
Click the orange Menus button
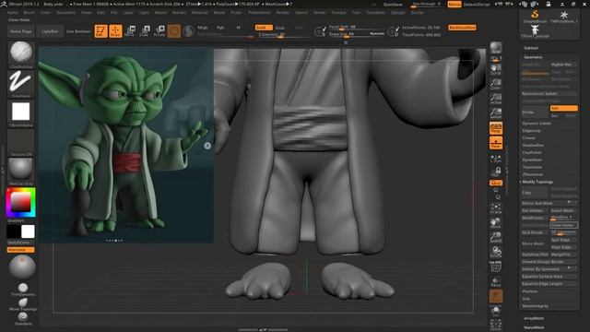click(454, 4)
